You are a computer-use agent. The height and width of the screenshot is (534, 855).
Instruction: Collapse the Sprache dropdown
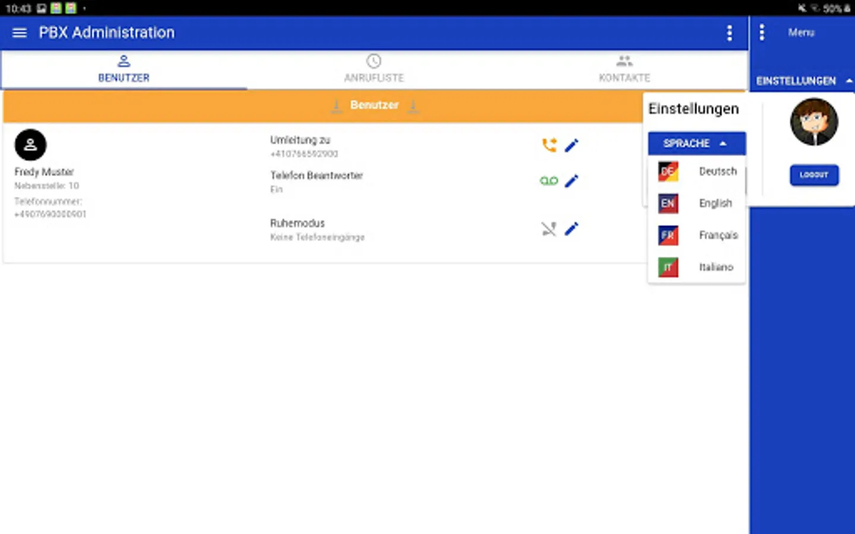(x=696, y=144)
